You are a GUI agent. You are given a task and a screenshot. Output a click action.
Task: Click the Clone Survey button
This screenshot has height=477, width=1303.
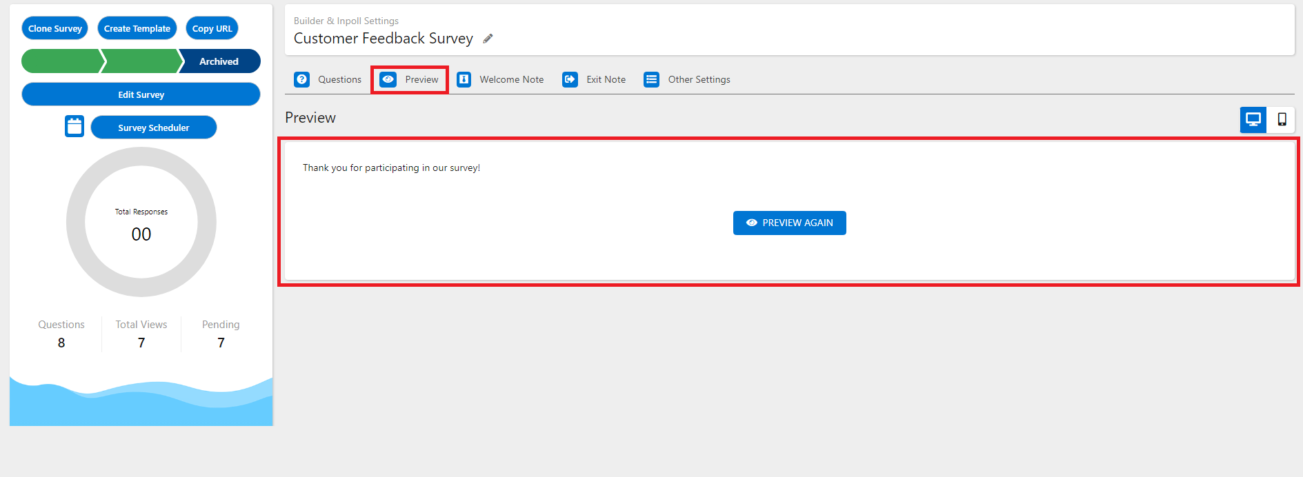[x=55, y=28]
